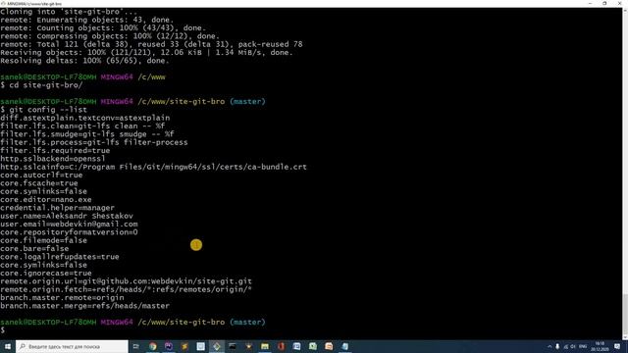Click the microphone tray icon
The width and height of the screenshot is (628, 353).
(x=557, y=346)
